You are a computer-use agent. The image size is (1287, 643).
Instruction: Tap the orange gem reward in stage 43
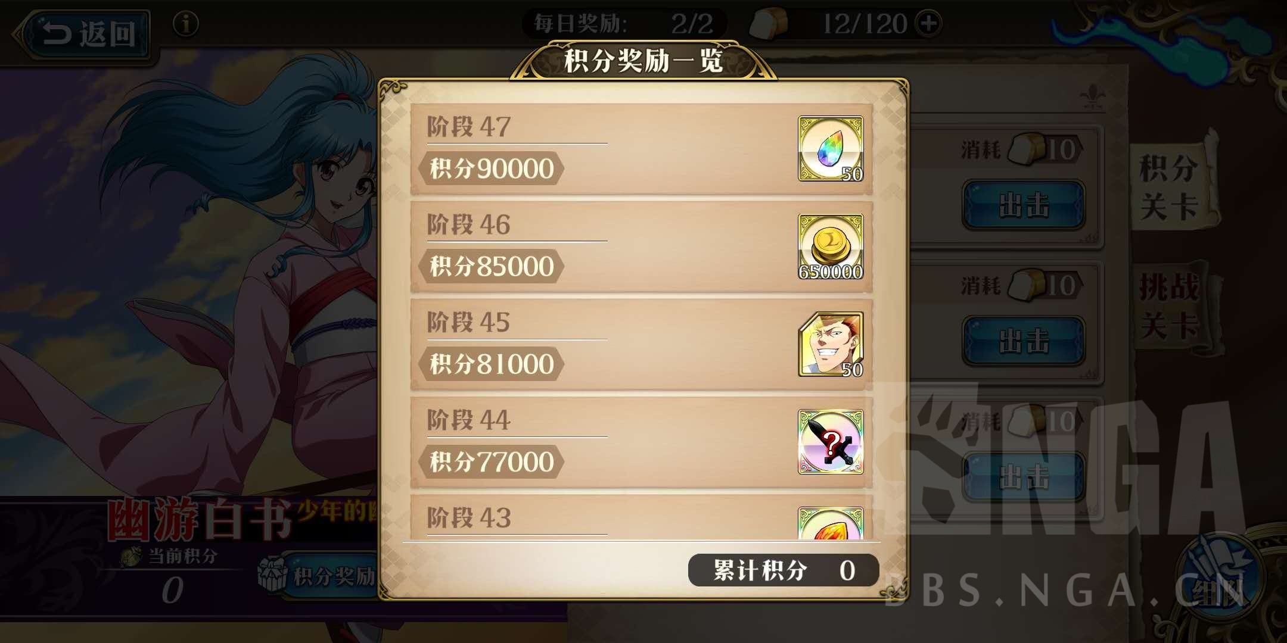[831, 523]
